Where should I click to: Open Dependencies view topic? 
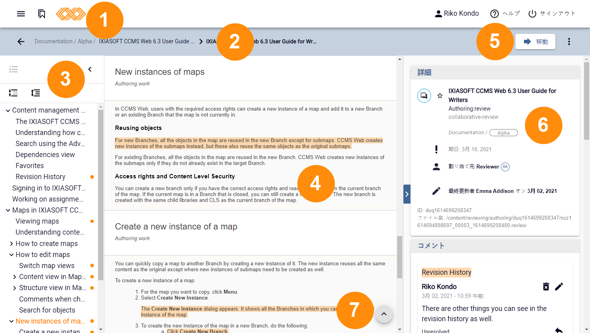click(45, 155)
